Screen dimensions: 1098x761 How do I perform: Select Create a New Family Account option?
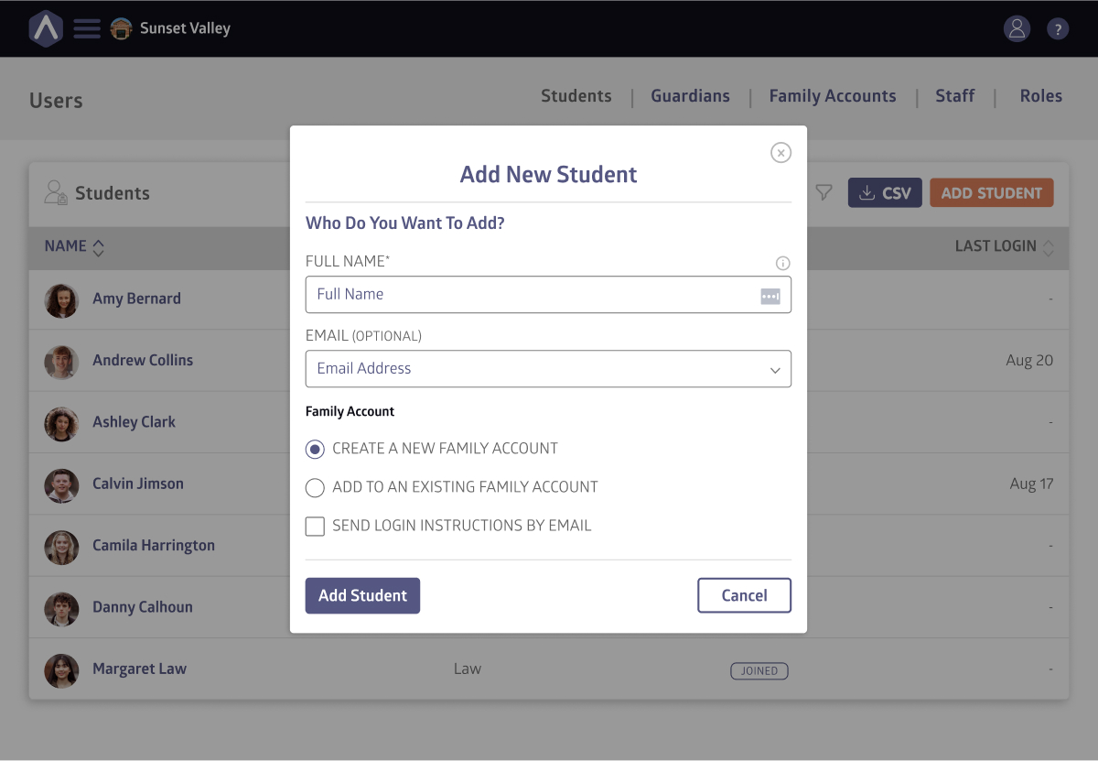(315, 449)
